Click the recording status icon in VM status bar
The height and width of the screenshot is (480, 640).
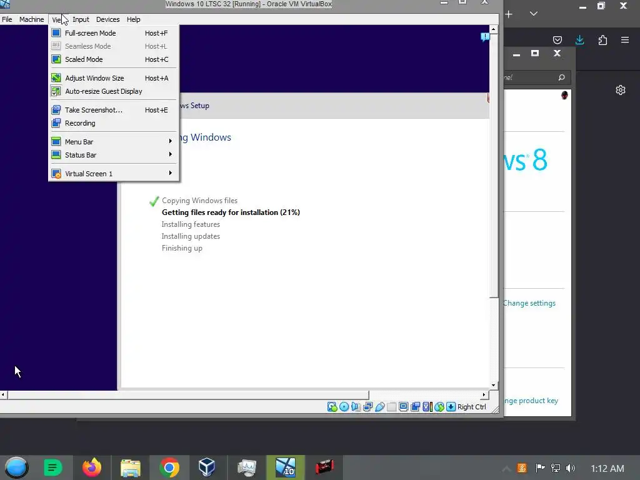tap(415, 406)
